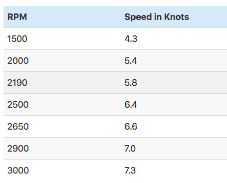Viewport: 227px width, 183px height.
Task: Click the 2000 RPM cell
Action: tap(18, 61)
